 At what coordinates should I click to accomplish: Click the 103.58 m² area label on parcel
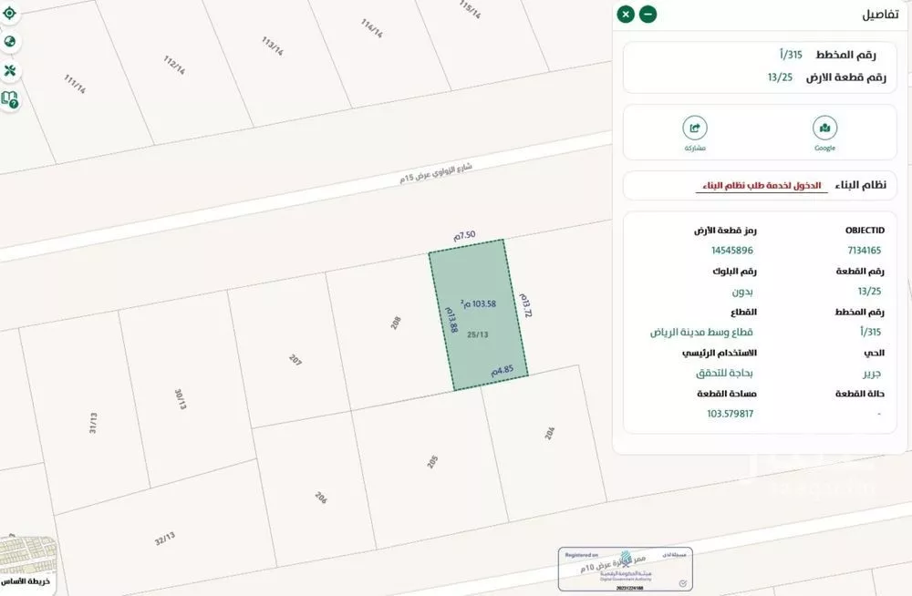coord(478,303)
